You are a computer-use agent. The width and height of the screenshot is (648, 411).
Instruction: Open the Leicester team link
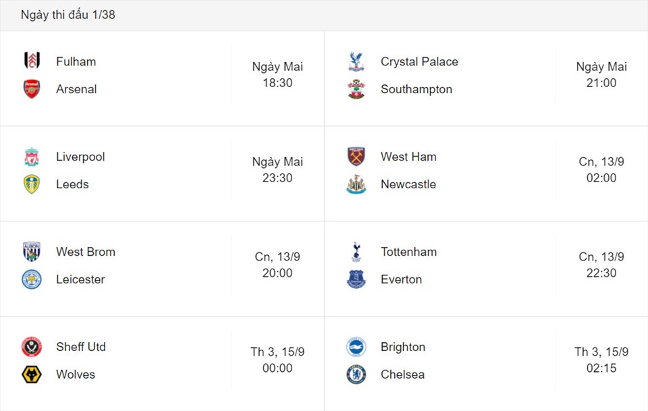tap(80, 279)
